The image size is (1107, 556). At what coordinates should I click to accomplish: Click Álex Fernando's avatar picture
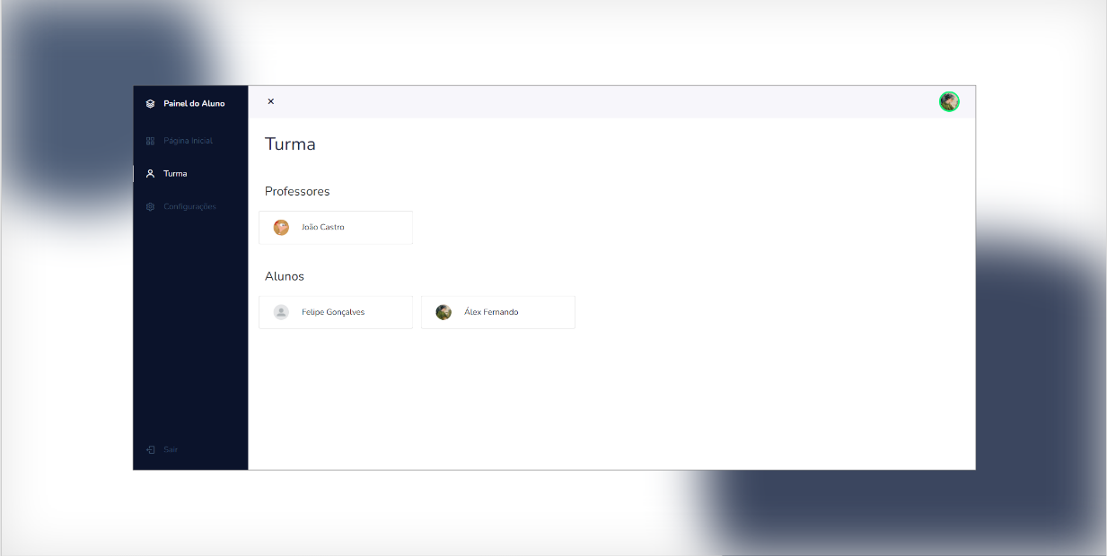[x=444, y=312]
